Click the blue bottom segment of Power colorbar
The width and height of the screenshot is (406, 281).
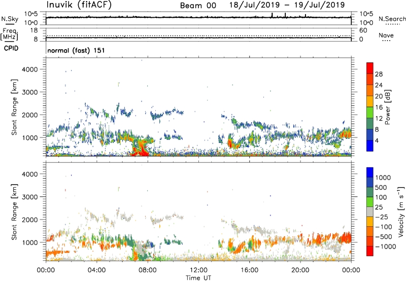click(x=370, y=146)
